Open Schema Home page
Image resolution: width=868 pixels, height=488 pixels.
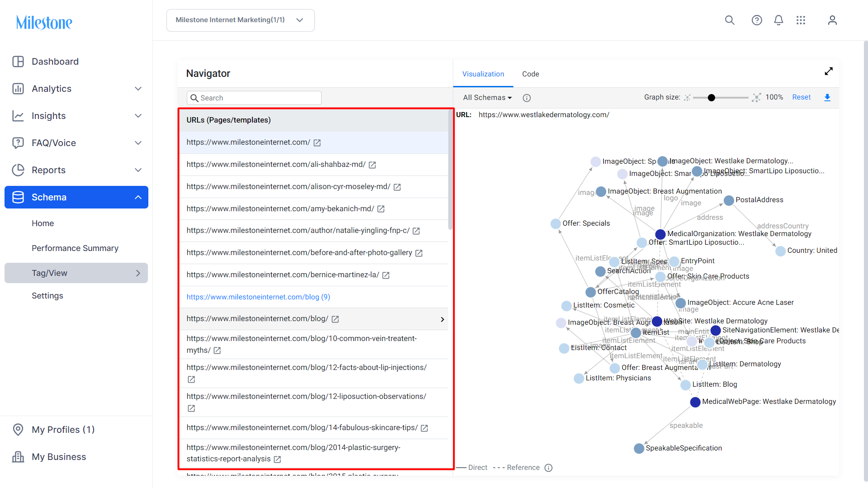coord(43,223)
